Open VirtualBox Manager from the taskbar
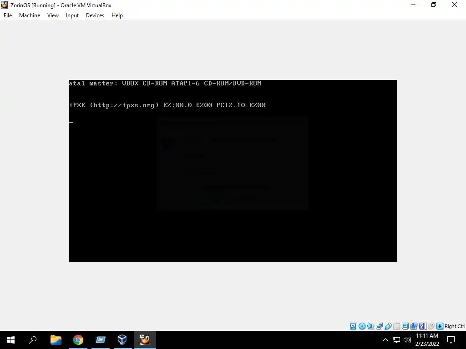Viewport: 466px width, 349px height. pos(122,340)
